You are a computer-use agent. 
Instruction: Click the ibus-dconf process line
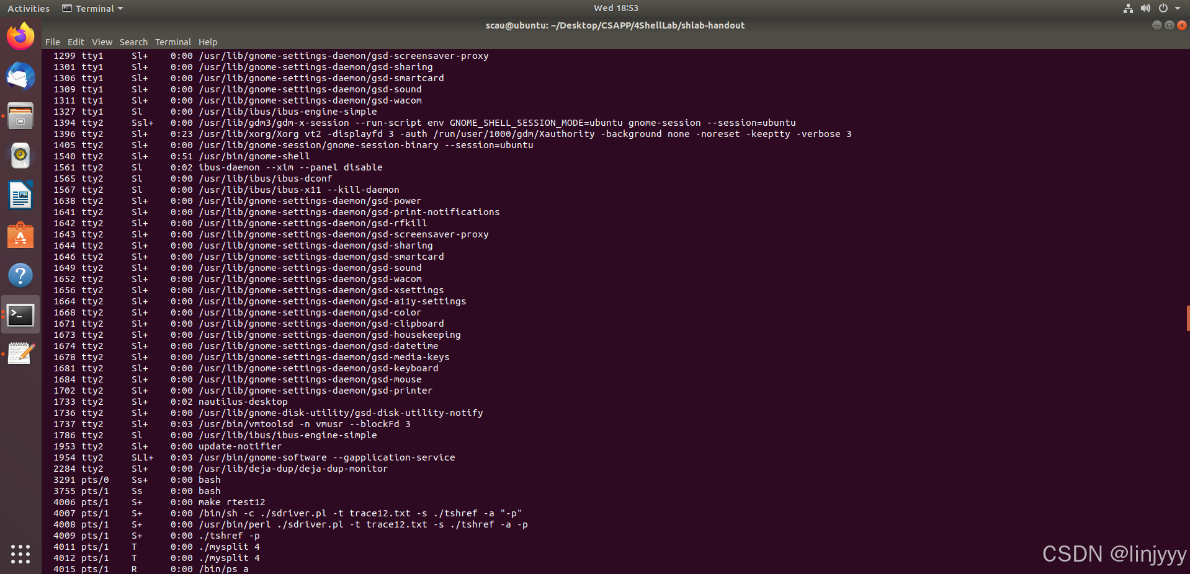click(192, 179)
